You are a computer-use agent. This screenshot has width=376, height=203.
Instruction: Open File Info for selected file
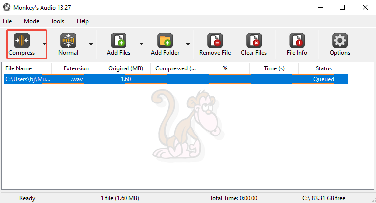coord(297,40)
